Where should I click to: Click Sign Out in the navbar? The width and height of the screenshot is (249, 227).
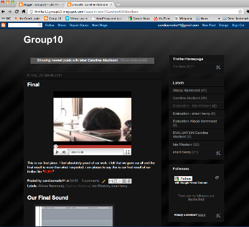(x=238, y=25)
